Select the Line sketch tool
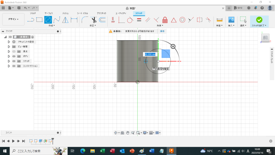The width and height of the screenshot is (275, 155). pos(31,20)
